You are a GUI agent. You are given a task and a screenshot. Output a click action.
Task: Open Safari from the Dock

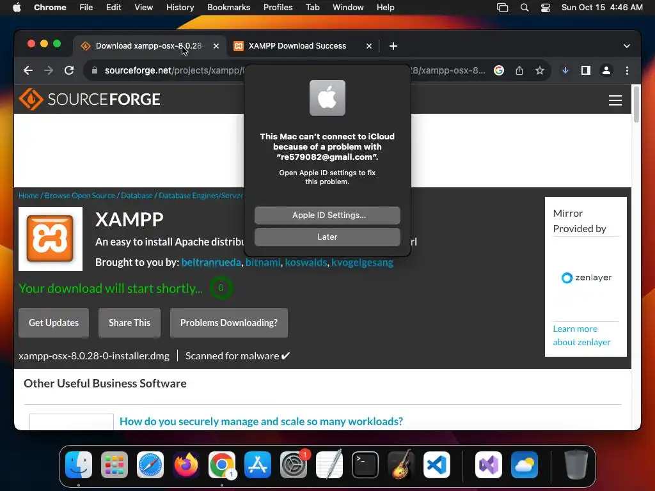(x=150, y=465)
